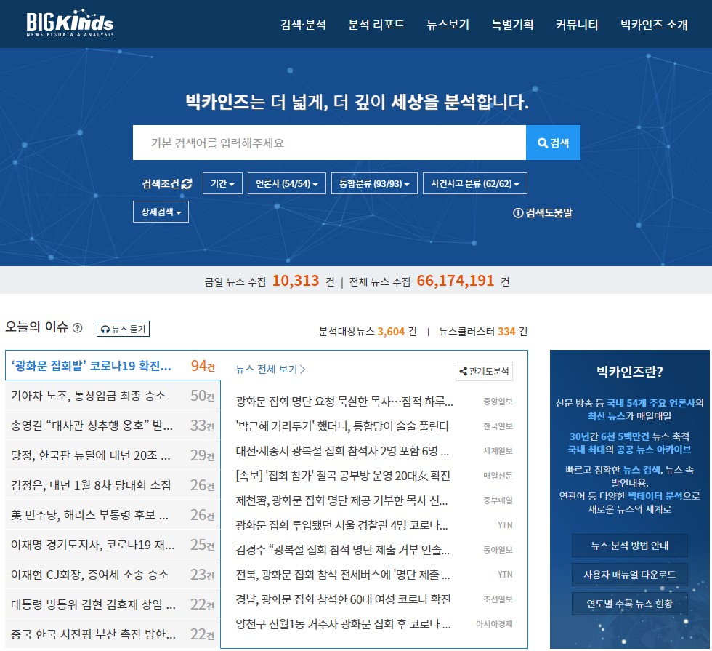Click the 뉴스 분석 방법 안내 button
The height and width of the screenshot is (651, 712).
(630, 546)
